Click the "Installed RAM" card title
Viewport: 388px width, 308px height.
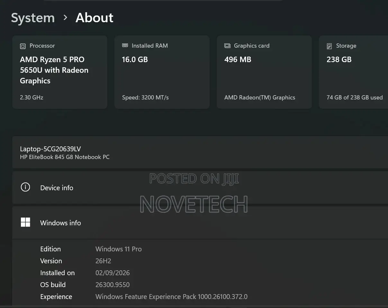click(150, 46)
